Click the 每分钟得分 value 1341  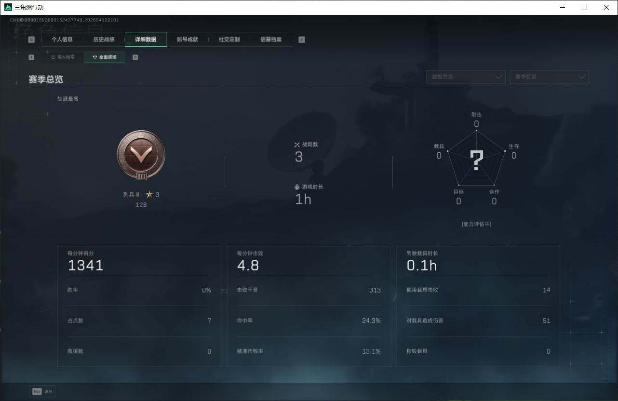pos(85,266)
